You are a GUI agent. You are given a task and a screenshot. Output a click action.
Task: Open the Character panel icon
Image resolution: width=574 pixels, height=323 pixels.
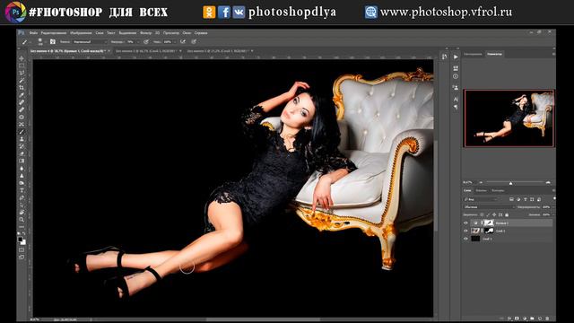point(456,100)
